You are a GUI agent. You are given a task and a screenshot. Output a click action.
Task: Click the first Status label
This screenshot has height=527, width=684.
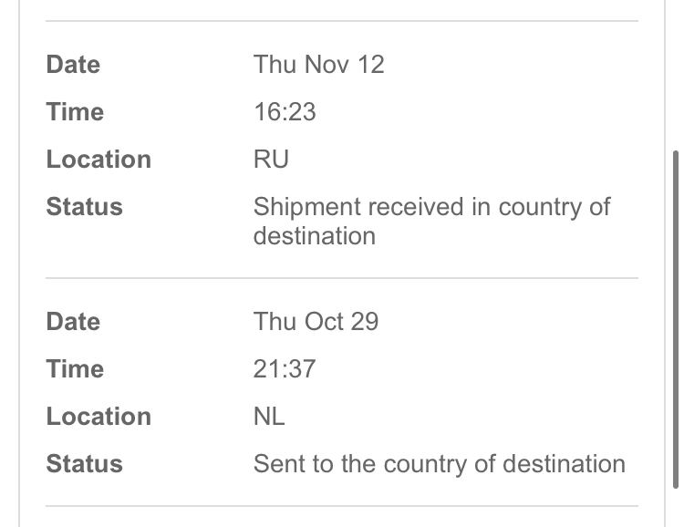tap(84, 206)
